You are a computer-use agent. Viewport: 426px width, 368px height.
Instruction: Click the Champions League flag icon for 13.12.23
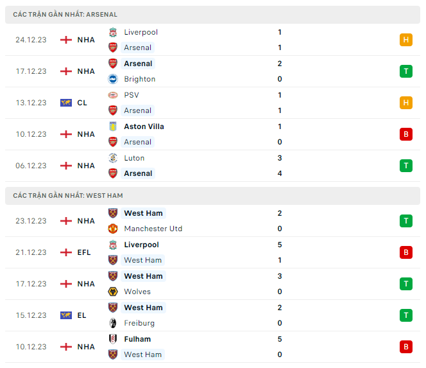pos(65,103)
